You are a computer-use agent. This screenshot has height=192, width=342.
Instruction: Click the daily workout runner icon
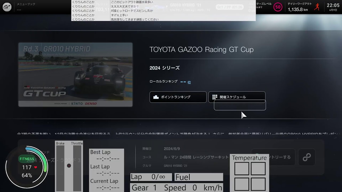click(x=317, y=7)
